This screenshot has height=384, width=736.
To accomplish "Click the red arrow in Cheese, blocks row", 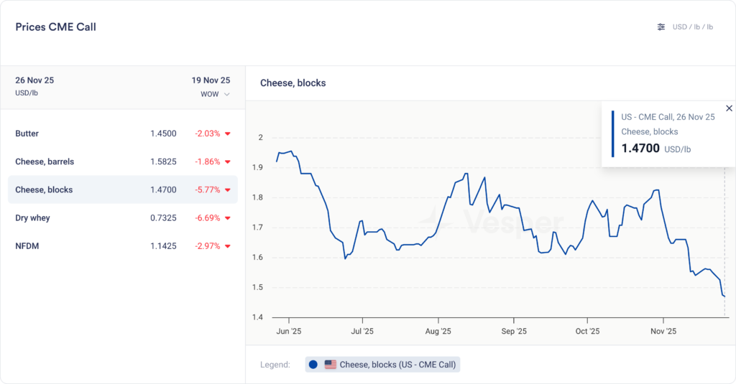I will point(228,190).
